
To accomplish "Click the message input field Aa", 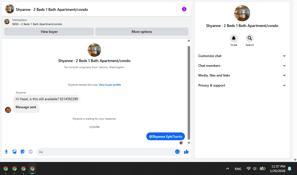I will click(x=106, y=152).
